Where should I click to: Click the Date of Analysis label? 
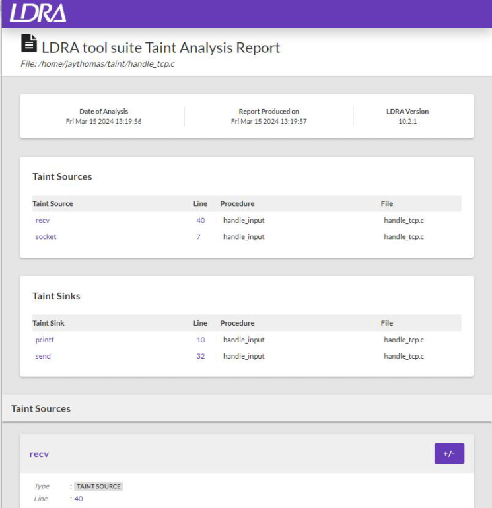coord(104,112)
